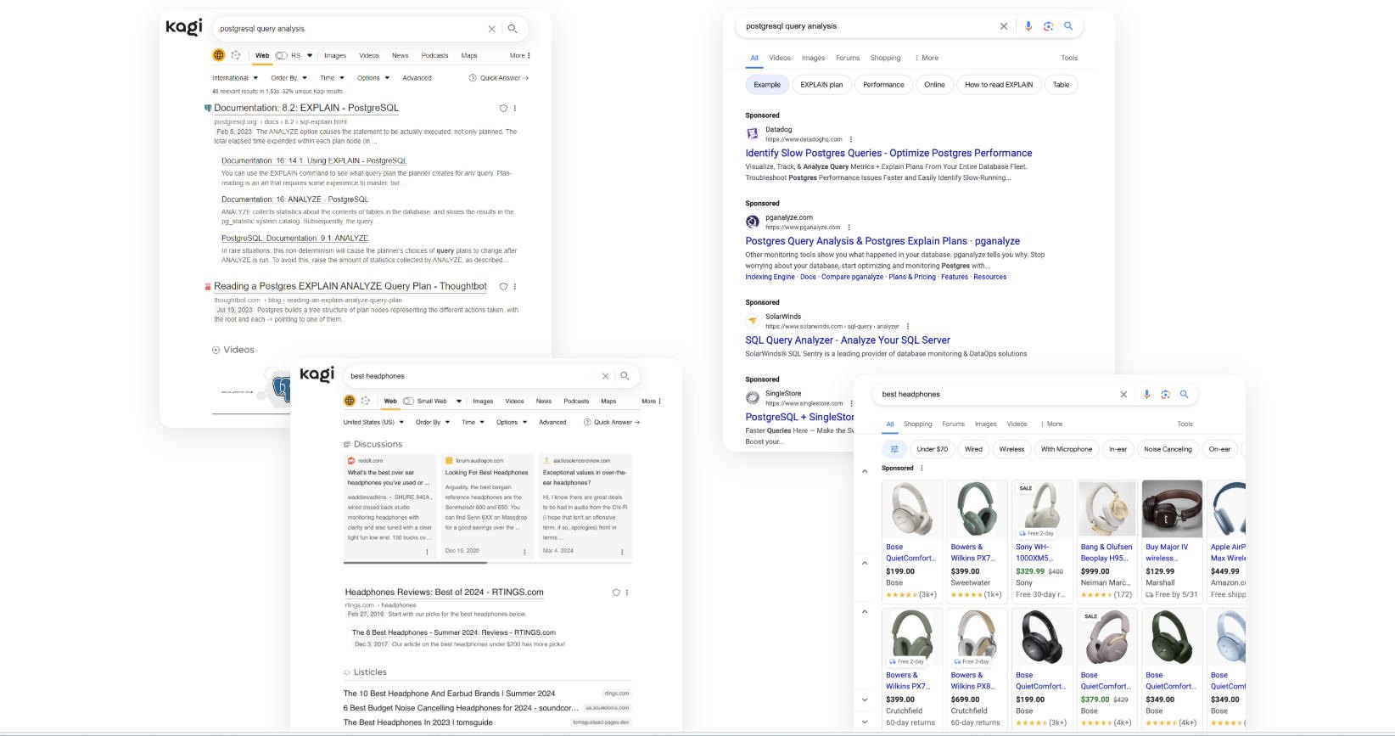Clear the Kagi 'postgresql query analysis' search box

[x=491, y=29]
